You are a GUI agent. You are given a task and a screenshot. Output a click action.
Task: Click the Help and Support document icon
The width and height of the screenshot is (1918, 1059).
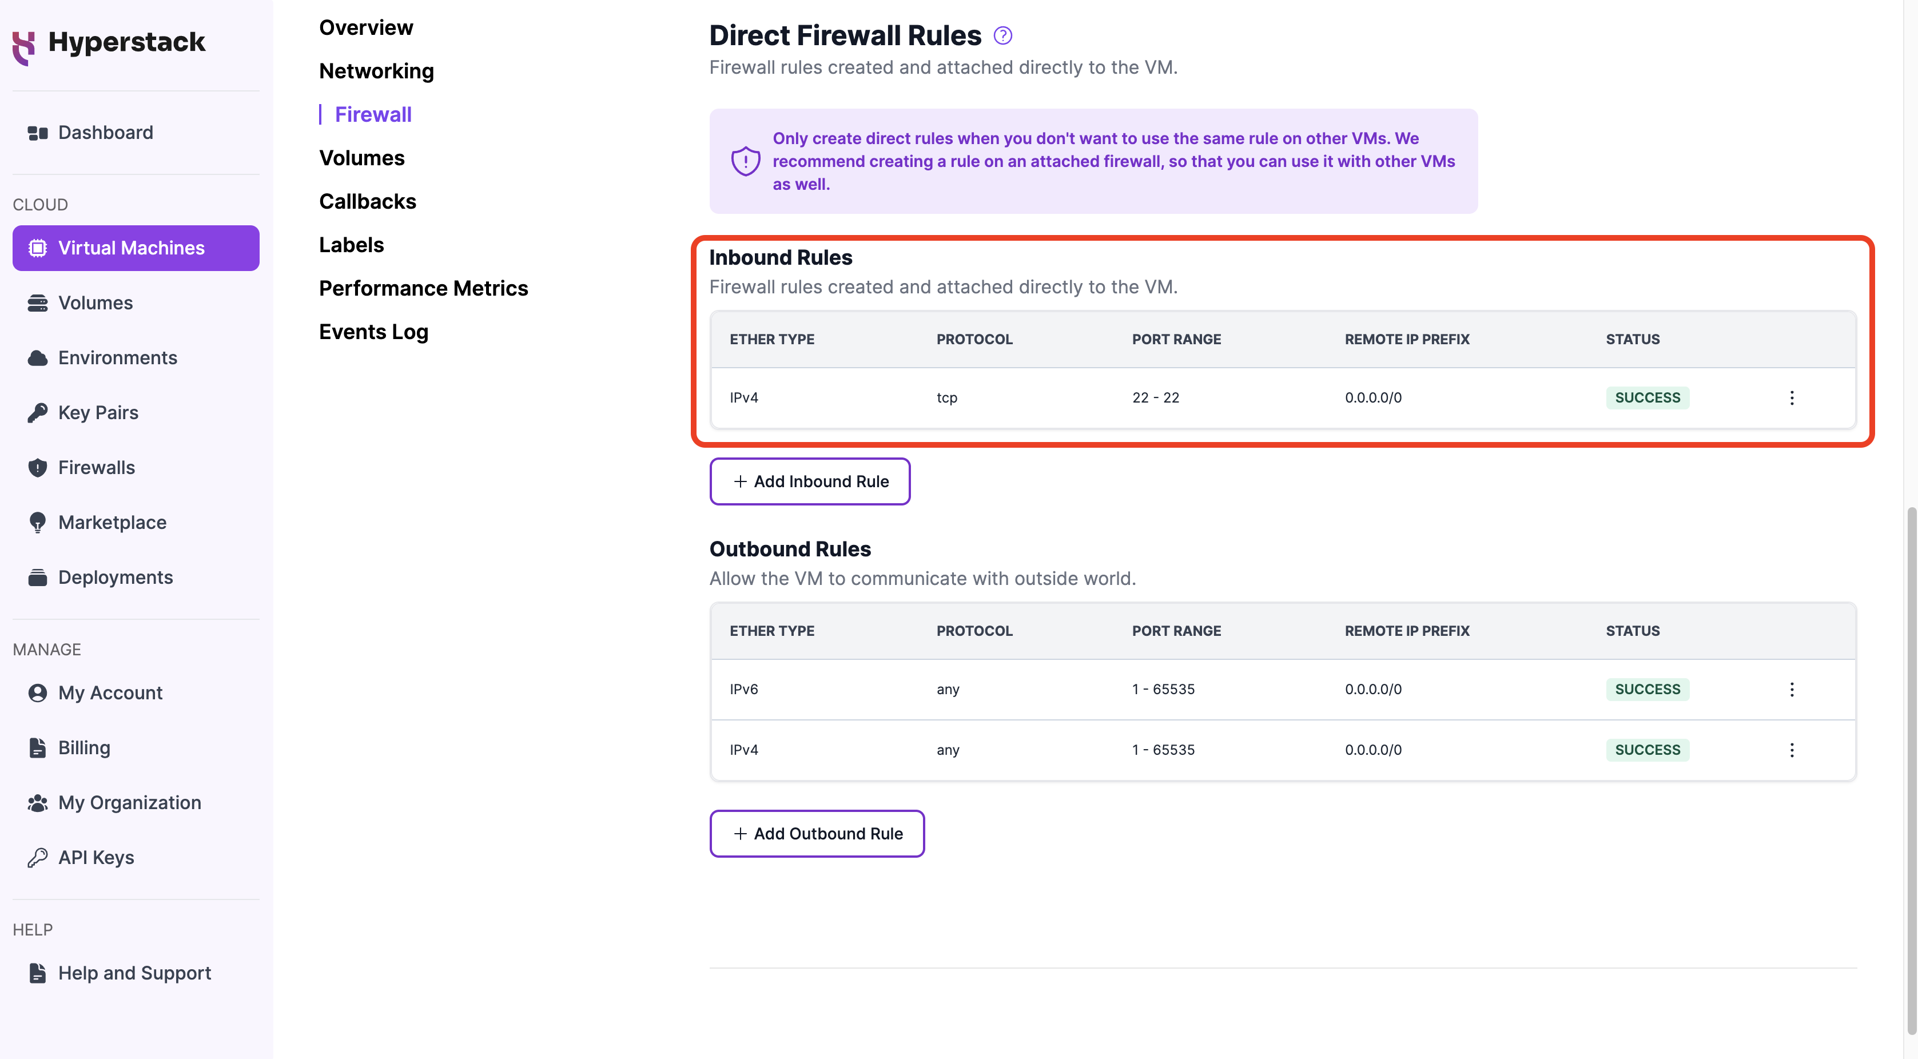pyautogui.click(x=37, y=973)
